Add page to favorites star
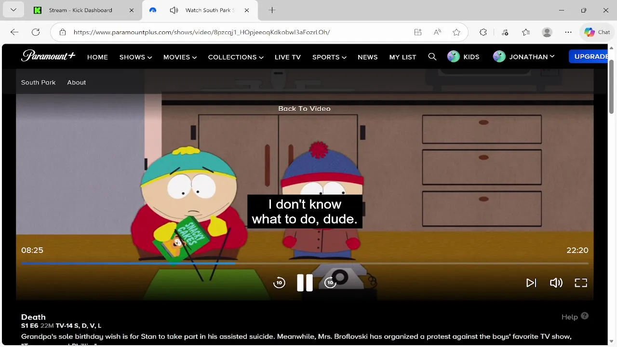This screenshot has height=347, width=617. (x=456, y=32)
